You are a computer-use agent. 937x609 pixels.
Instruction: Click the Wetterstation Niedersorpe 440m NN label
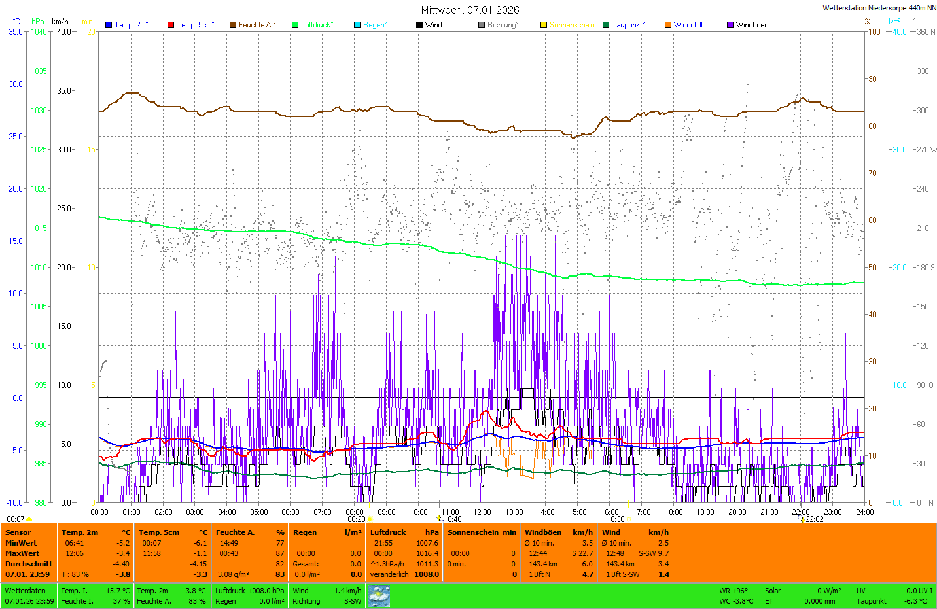pyautogui.click(x=879, y=8)
